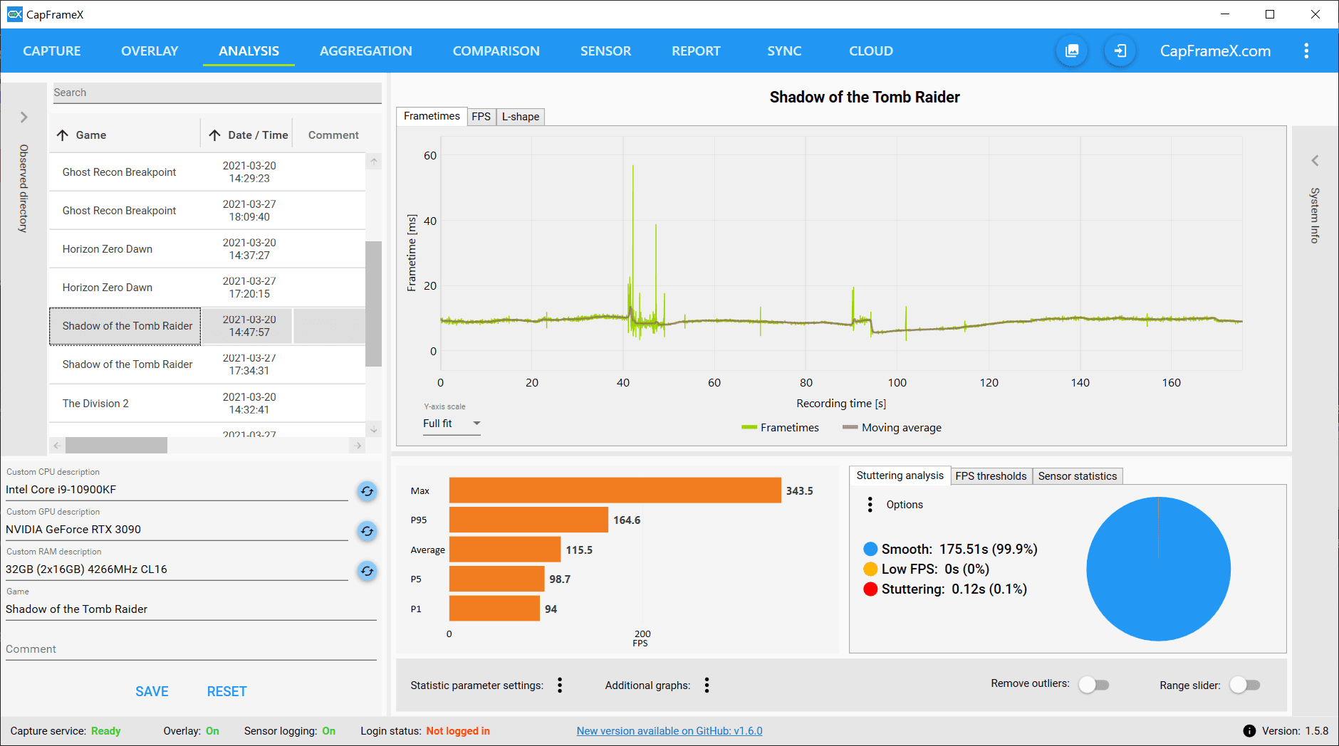Toggle the Remove outliers switch
Screen dimensions: 1339x746
1093,685
